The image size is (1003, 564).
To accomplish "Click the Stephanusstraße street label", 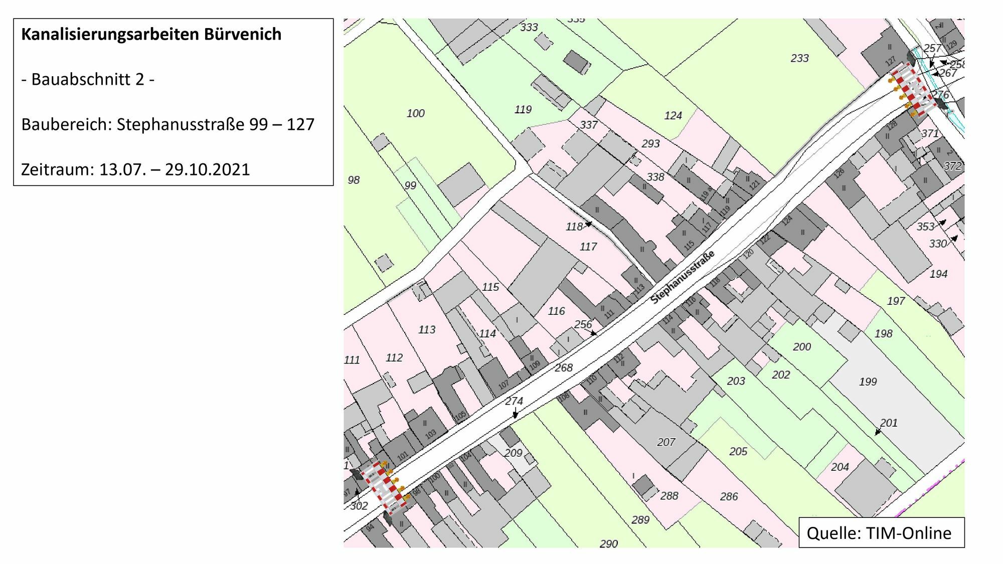I will point(682,277).
